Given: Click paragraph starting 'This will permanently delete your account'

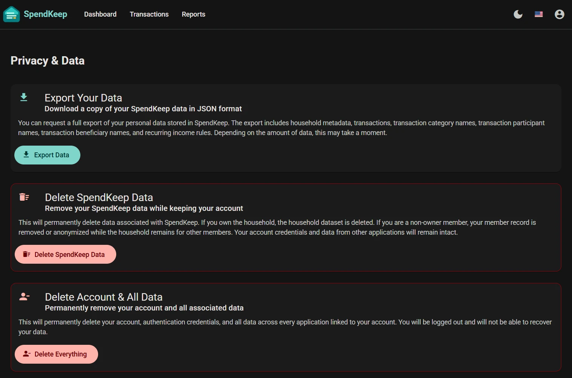Looking at the screenshot, I should [x=285, y=327].
